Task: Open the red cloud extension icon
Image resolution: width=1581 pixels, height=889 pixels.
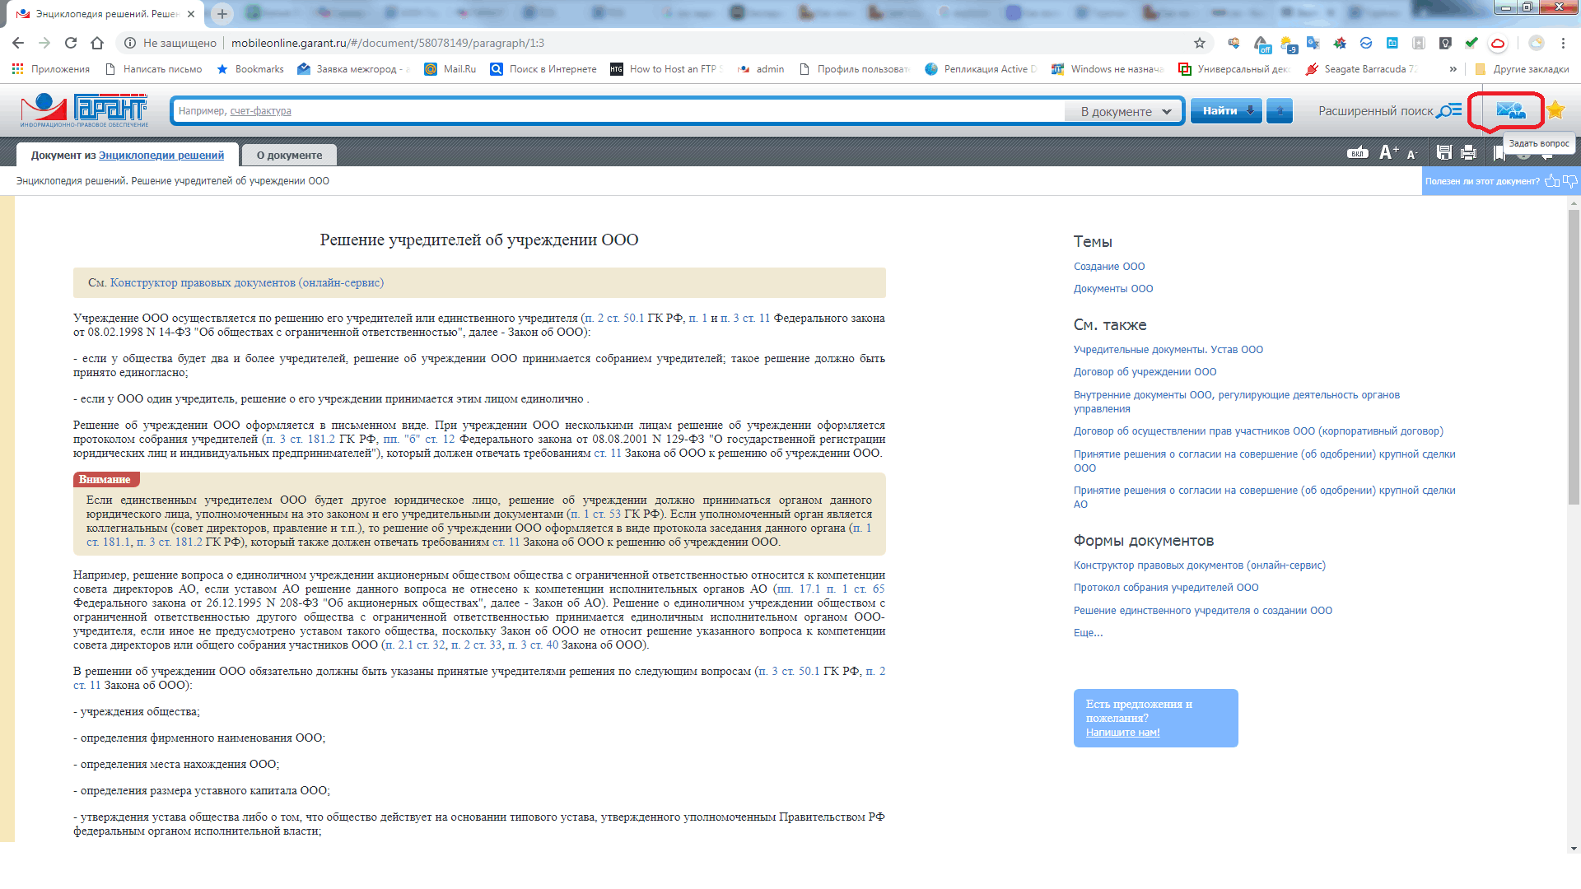Action: pyautogui.click(x=1498, y=43)
